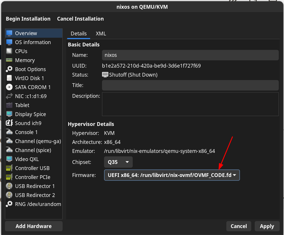Click the 'Shutoff (Shut Down)' status text

[133, 75]
